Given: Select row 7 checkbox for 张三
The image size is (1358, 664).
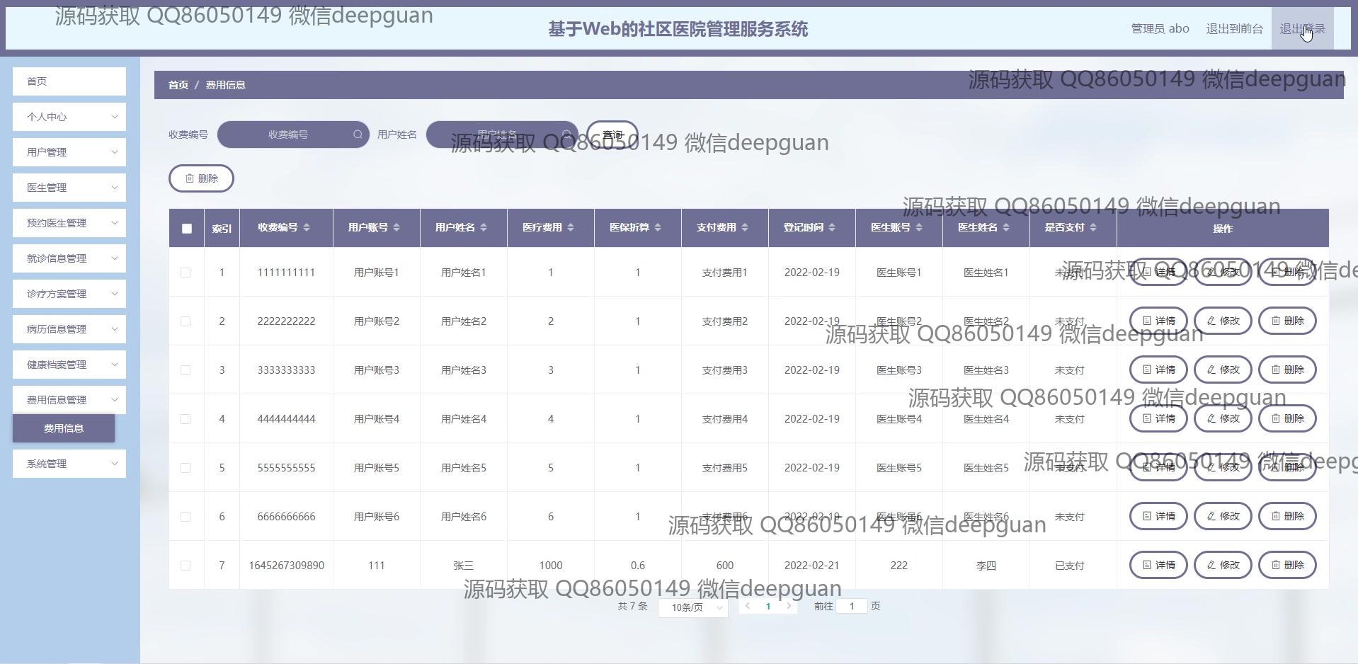Looking at the screenshot, I should tap(186, 566).
